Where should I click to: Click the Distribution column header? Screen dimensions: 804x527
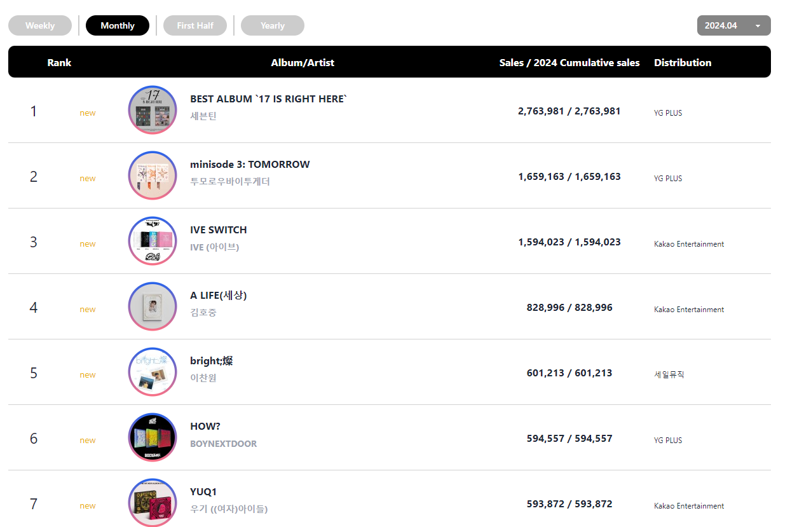[683, 62]
